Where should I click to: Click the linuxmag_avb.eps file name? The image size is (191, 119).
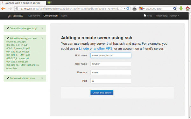coord(16,41)
